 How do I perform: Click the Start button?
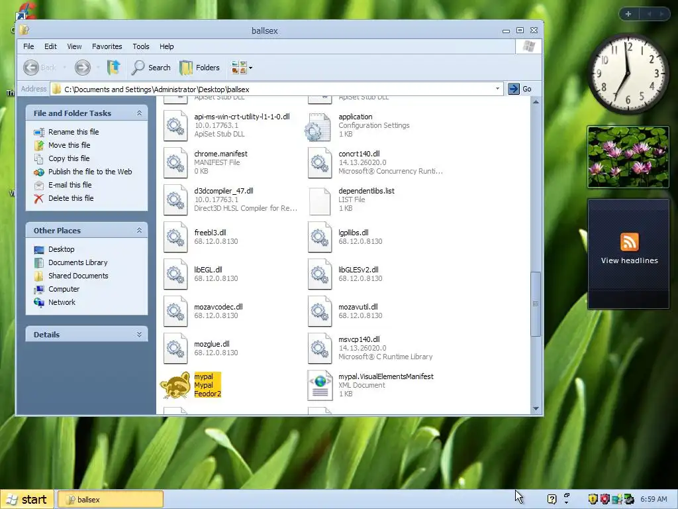(x=27, y=500)
